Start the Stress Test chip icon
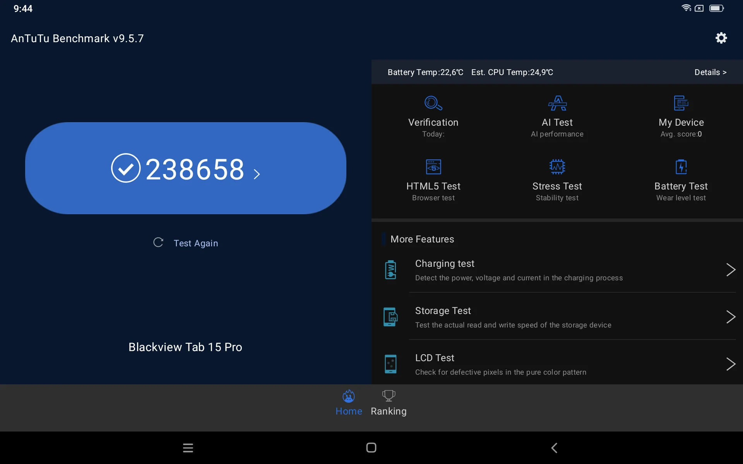The image size is (743, 464). (x=557, y=167)
